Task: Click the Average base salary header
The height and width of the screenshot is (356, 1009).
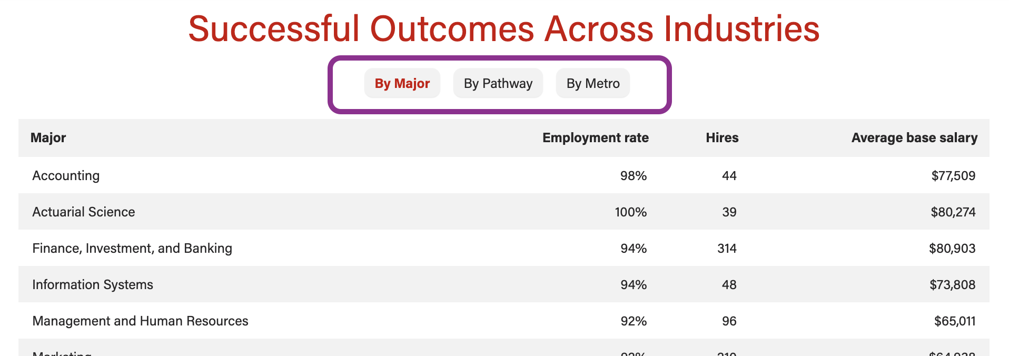Action: pyautogui.click(x=914, y=138)
